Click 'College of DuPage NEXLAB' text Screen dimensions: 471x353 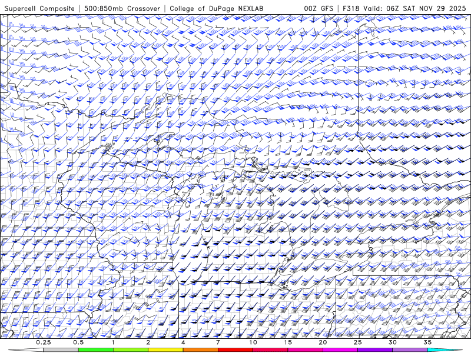(x=216, y=8)
